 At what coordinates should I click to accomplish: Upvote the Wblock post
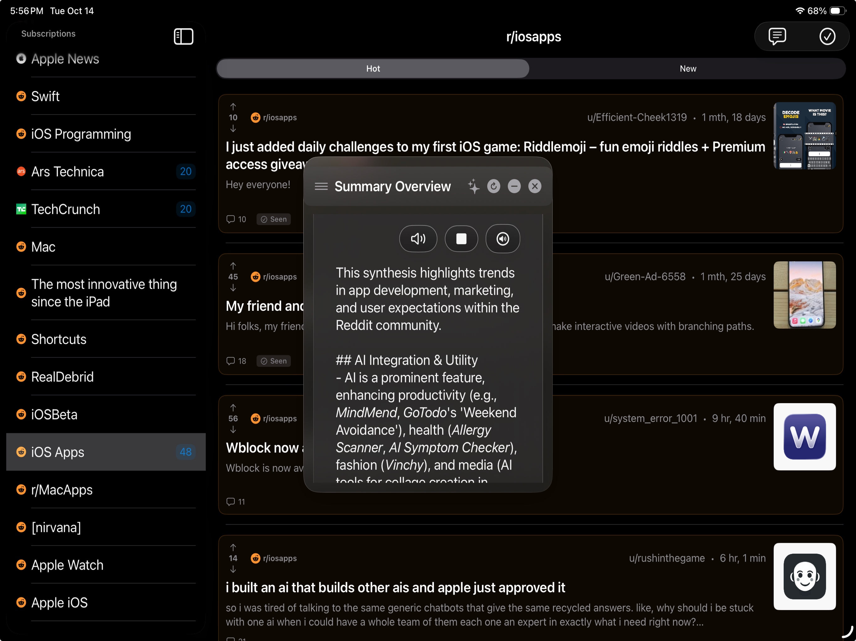pos(233,408)
